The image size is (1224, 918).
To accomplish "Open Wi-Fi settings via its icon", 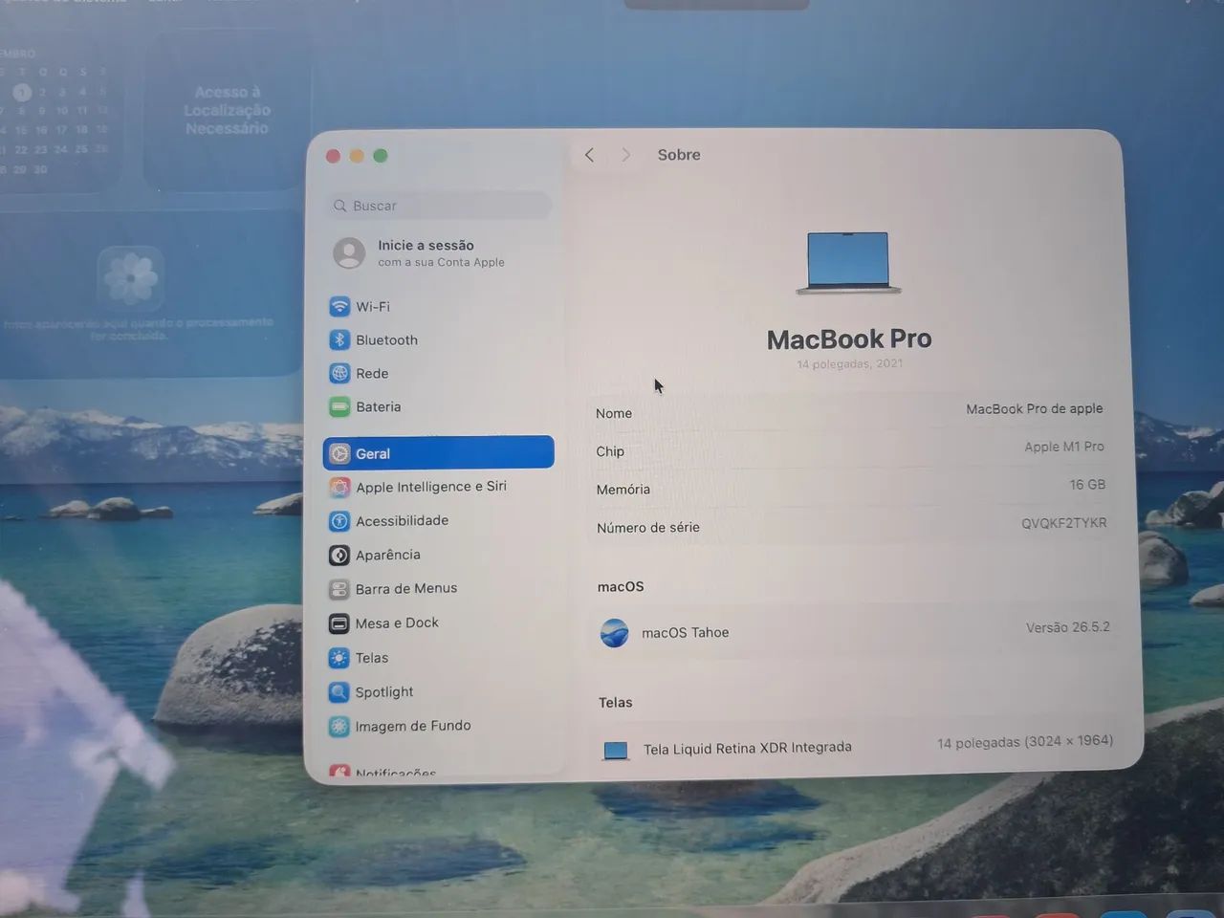I will point(339,306).
